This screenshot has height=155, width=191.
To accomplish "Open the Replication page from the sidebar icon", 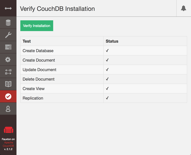I will tap(8, 72).
